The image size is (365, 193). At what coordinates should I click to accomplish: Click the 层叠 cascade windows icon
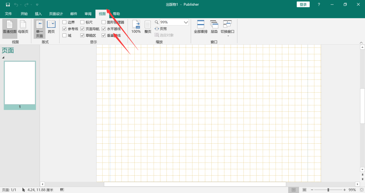[x=214, y=27]
